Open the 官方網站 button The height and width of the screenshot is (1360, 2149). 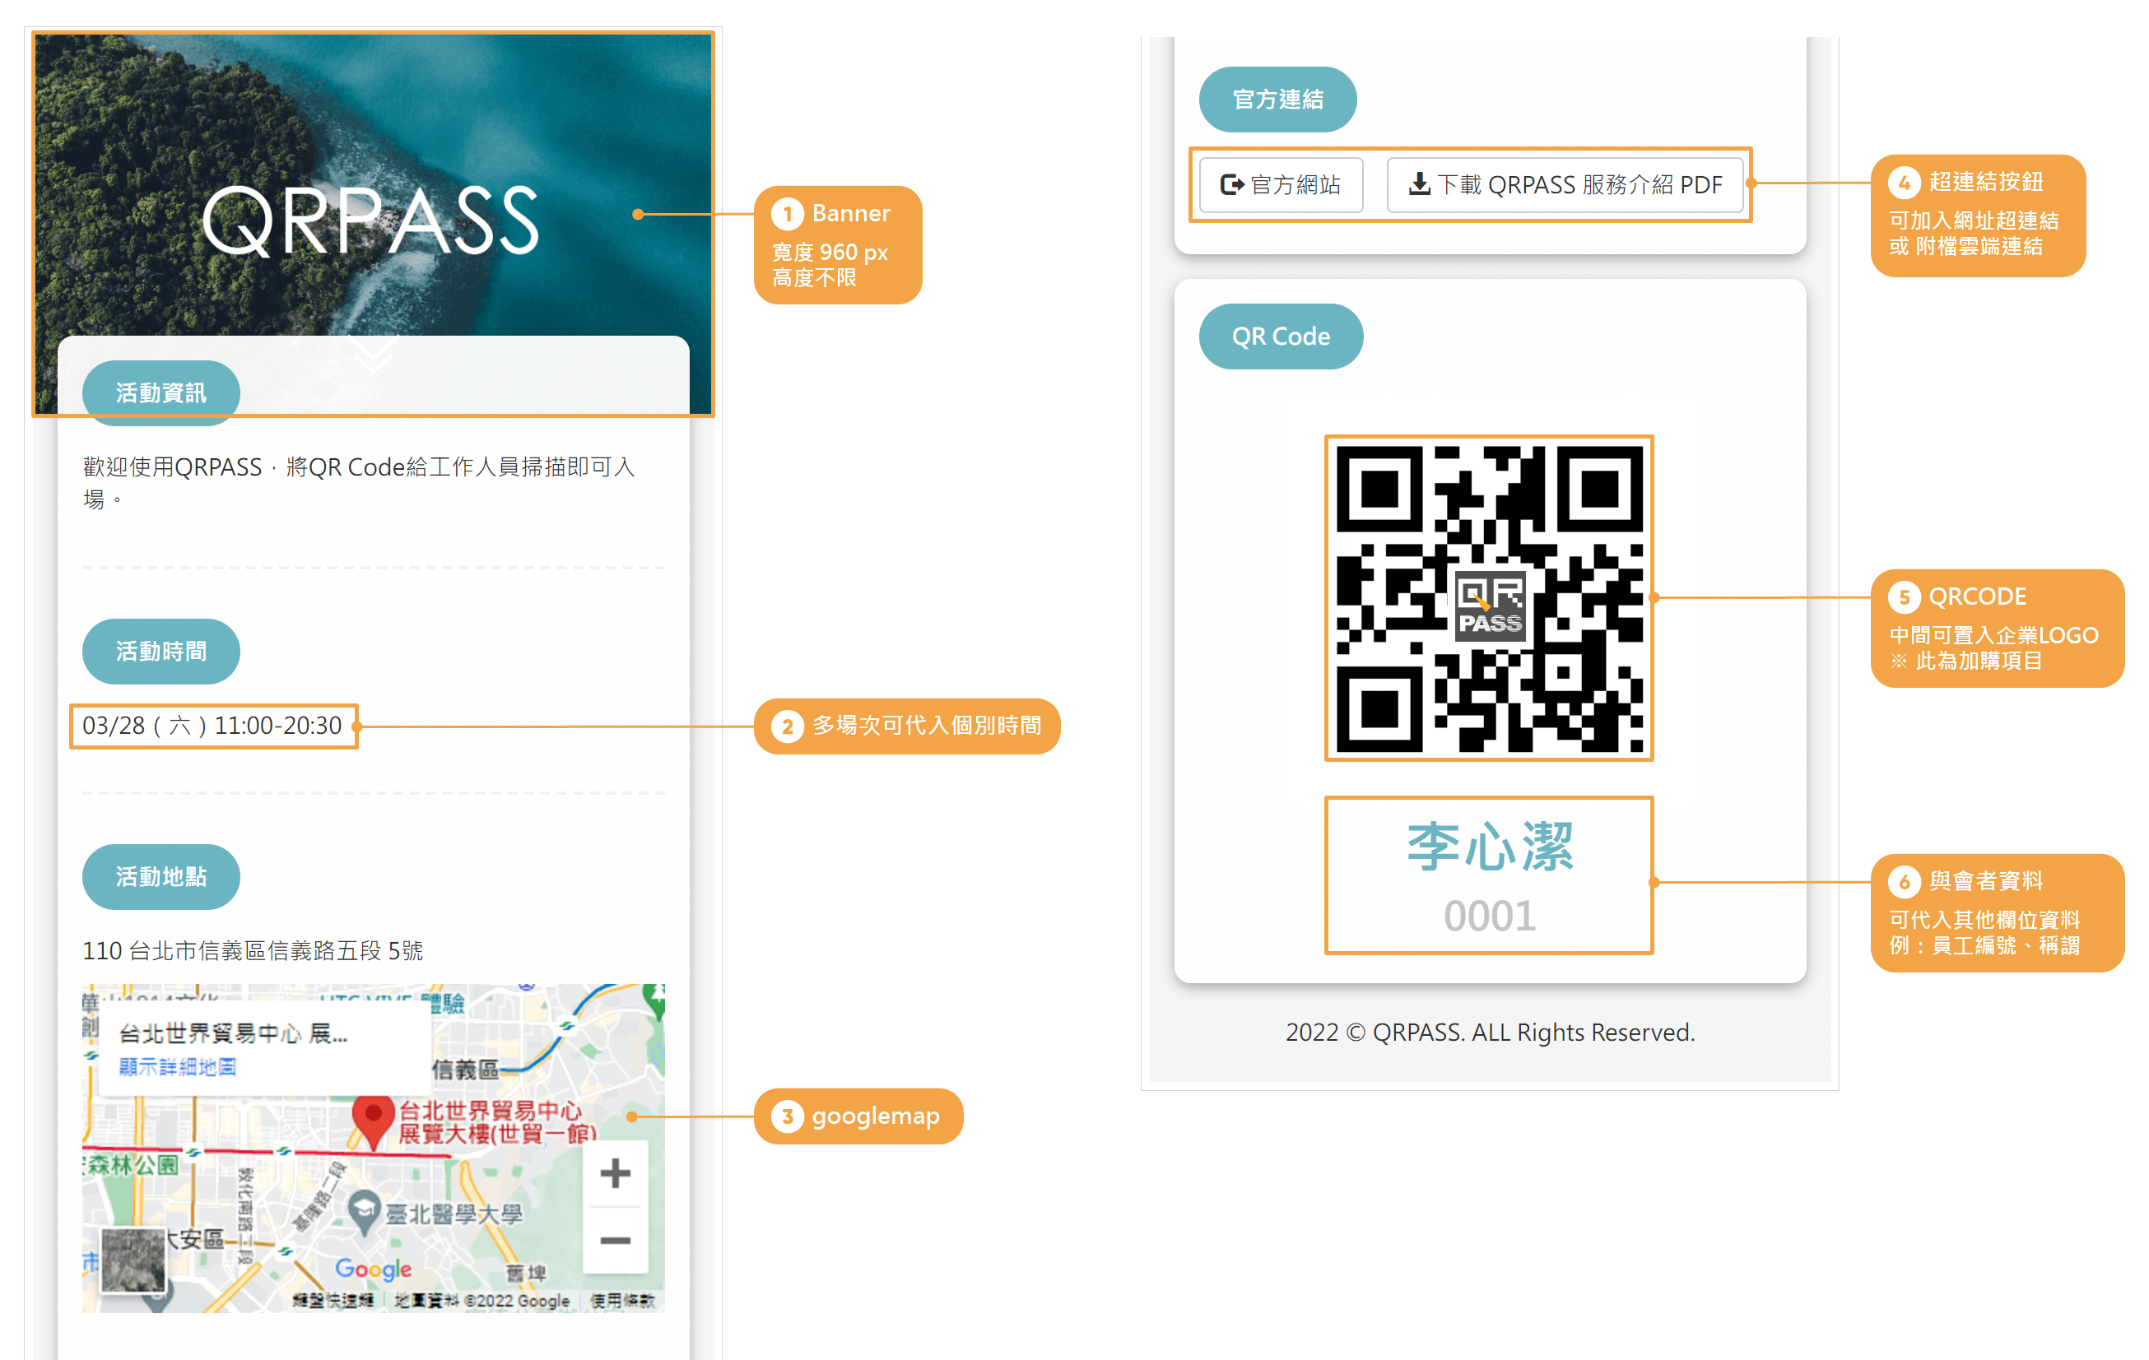(1281, 185)
